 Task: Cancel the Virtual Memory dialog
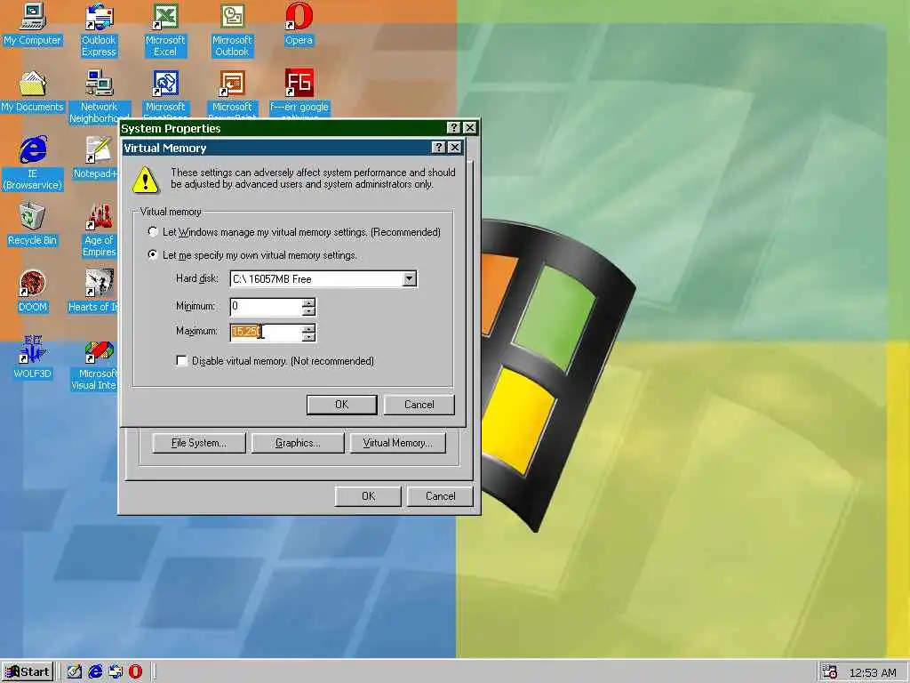click(419, 405)
